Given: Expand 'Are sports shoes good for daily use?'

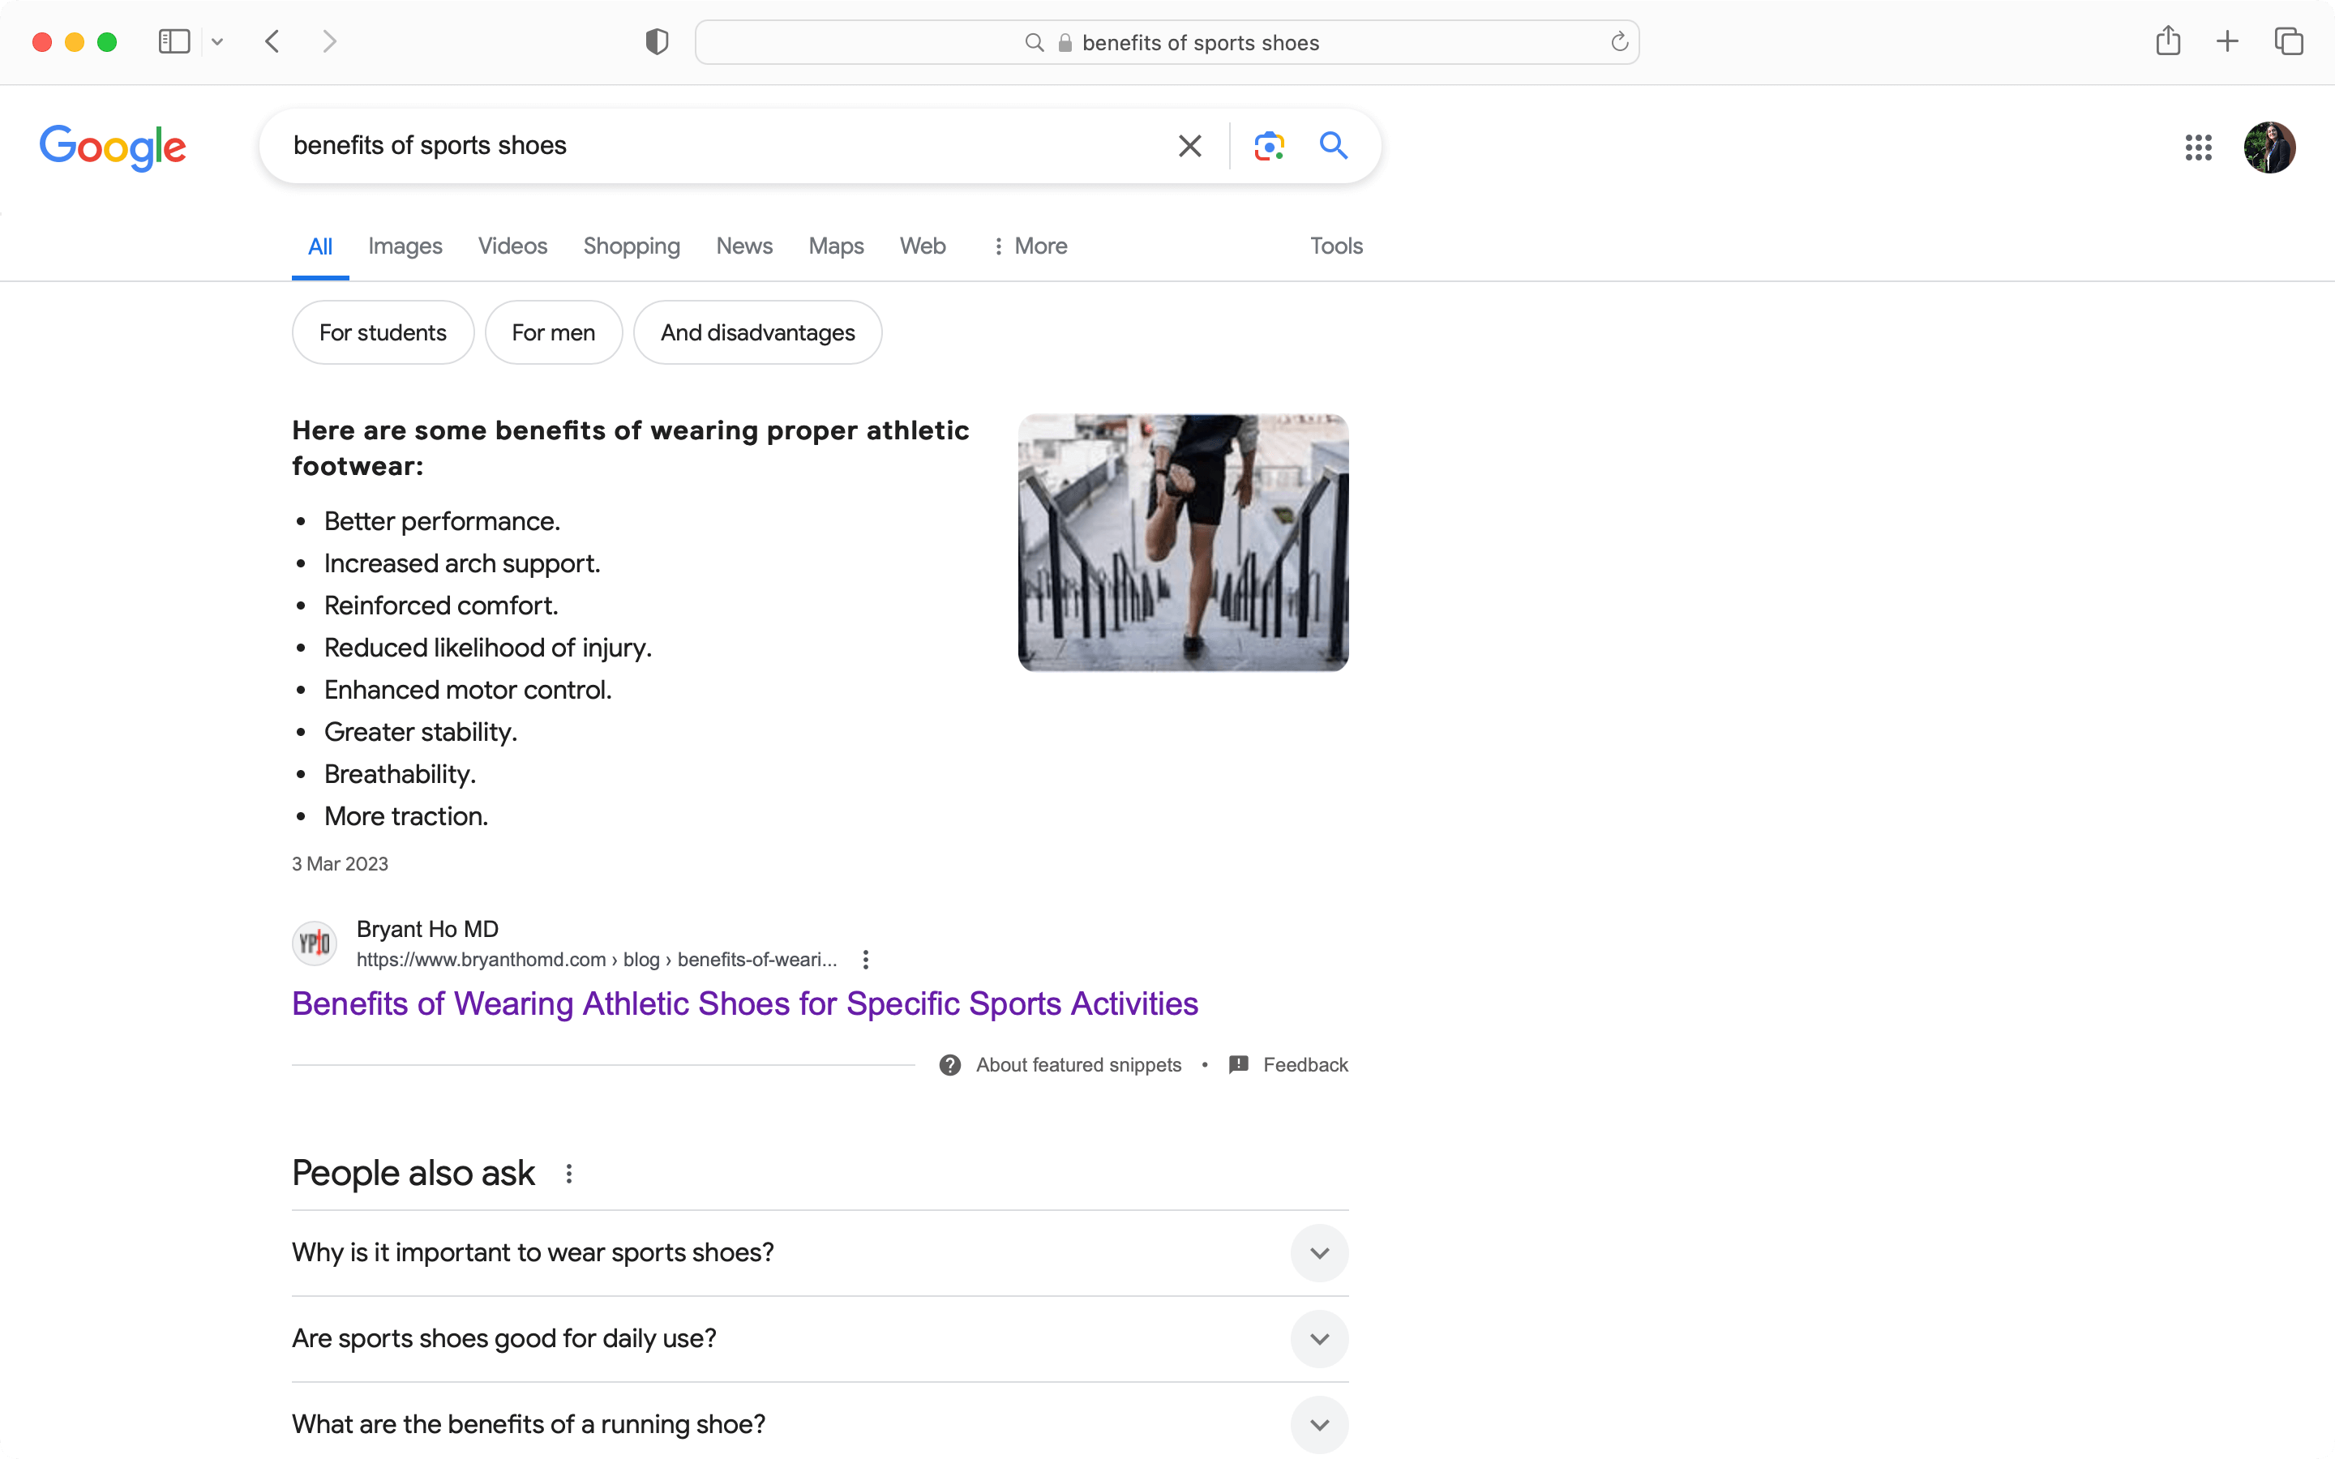Looking at the screenshot, I should click(x=820, y=1339).
